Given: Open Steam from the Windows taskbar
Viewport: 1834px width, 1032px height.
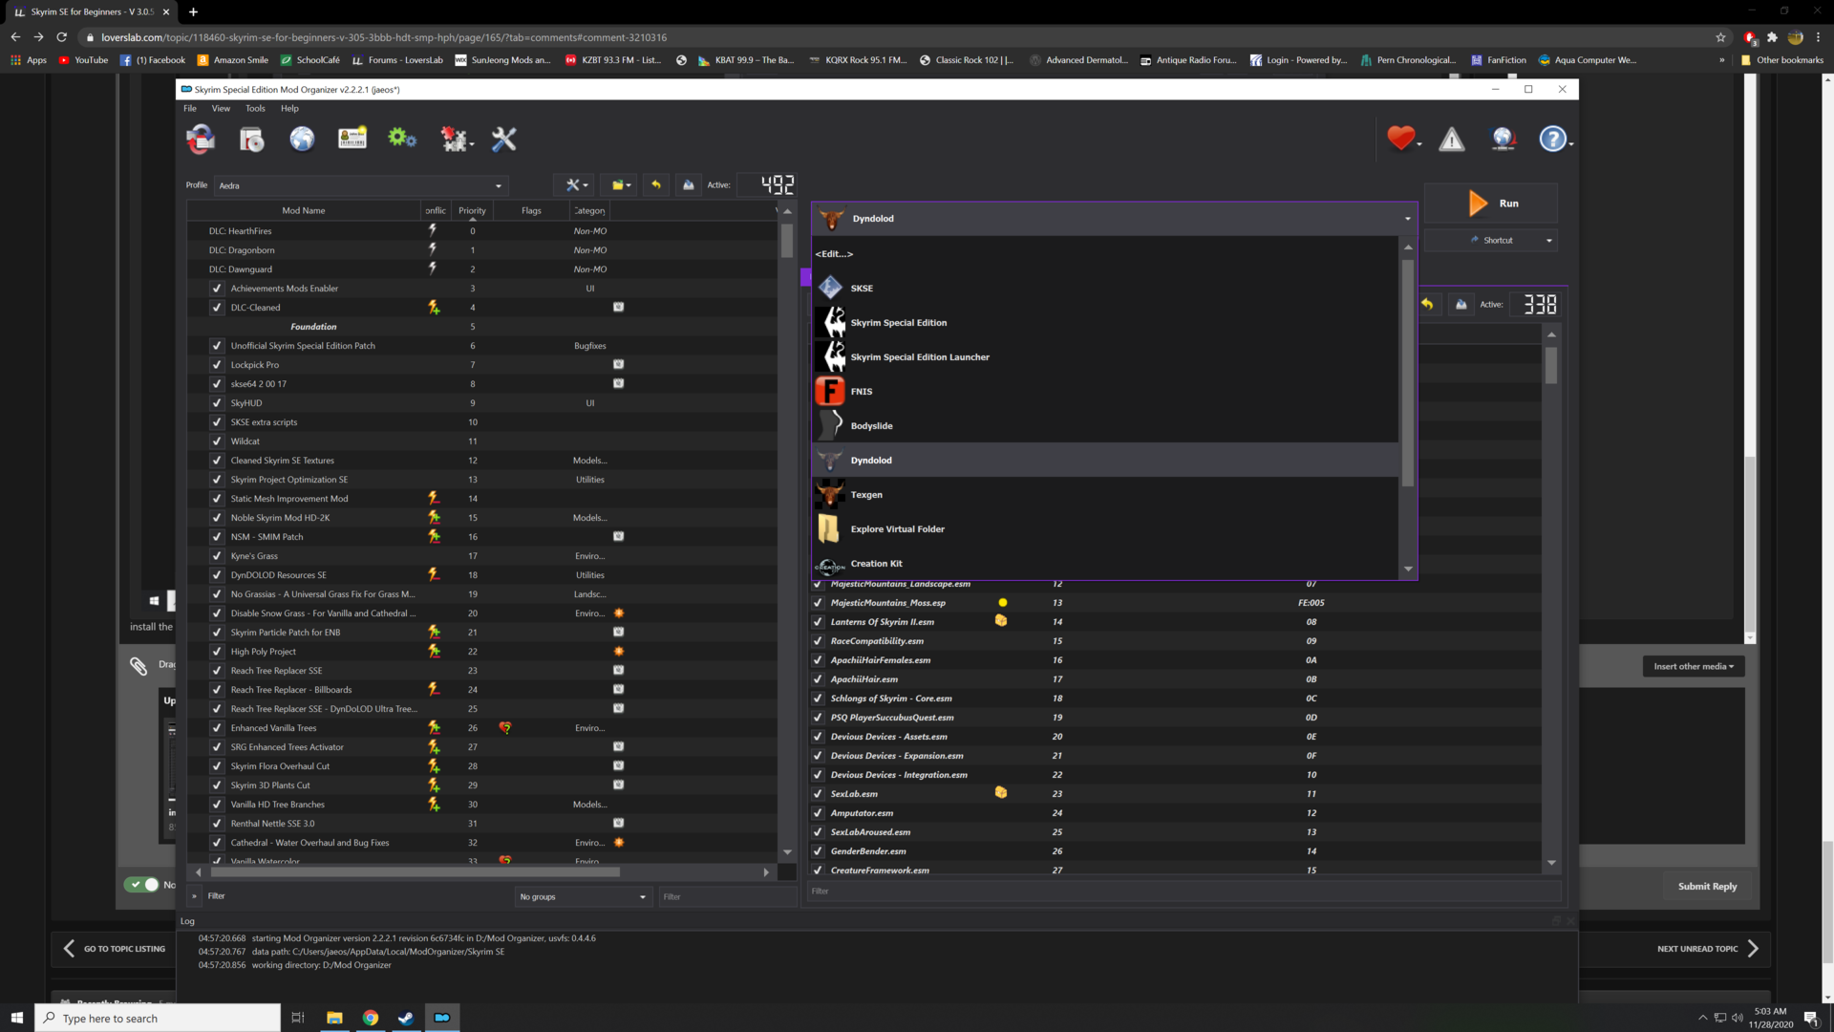Looking at the screenshot, I should pyautogui.click(x=406, y=1018).
